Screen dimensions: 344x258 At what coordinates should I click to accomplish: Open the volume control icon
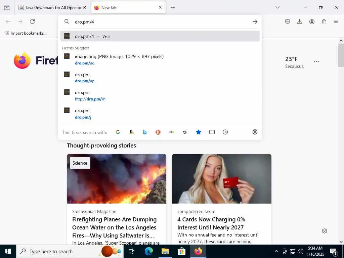[301, 251]
